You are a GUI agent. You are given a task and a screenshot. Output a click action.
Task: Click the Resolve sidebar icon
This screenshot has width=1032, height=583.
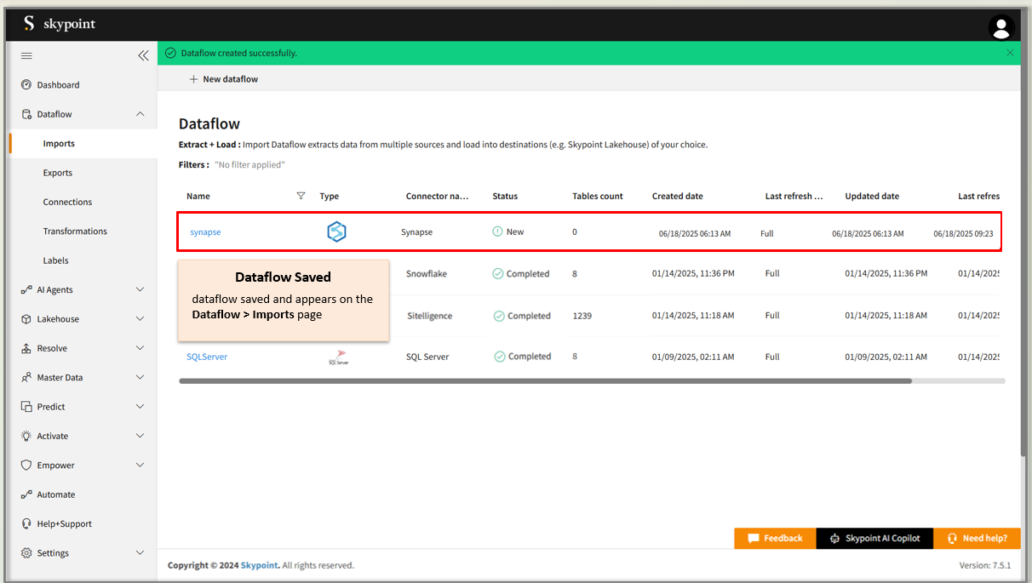coord(26,348)
